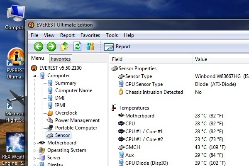This screenshot has height=166, width=249.
Task: Click the 39 °C (102 °F) value
Action: pos(210,163)
